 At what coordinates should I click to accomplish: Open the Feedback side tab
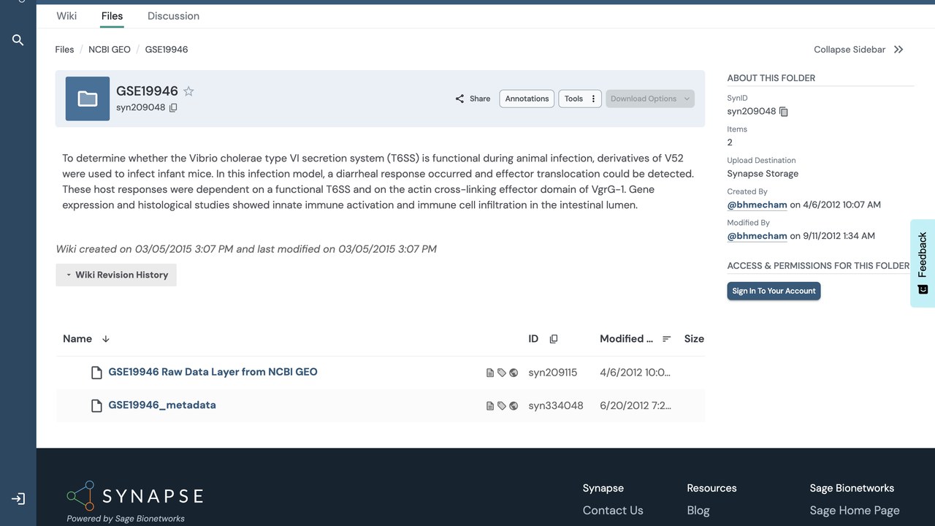923,263
